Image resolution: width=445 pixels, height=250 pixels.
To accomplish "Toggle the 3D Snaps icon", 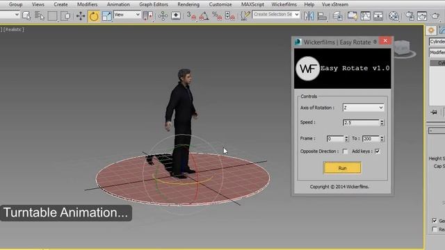I will 192,16.
